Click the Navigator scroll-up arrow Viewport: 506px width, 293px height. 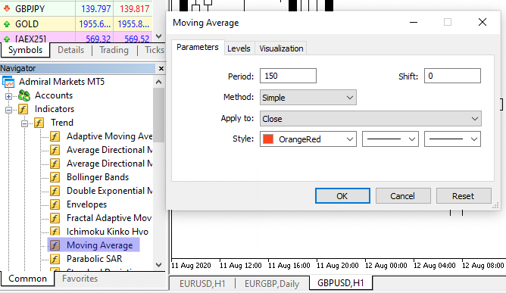(159, 82)
